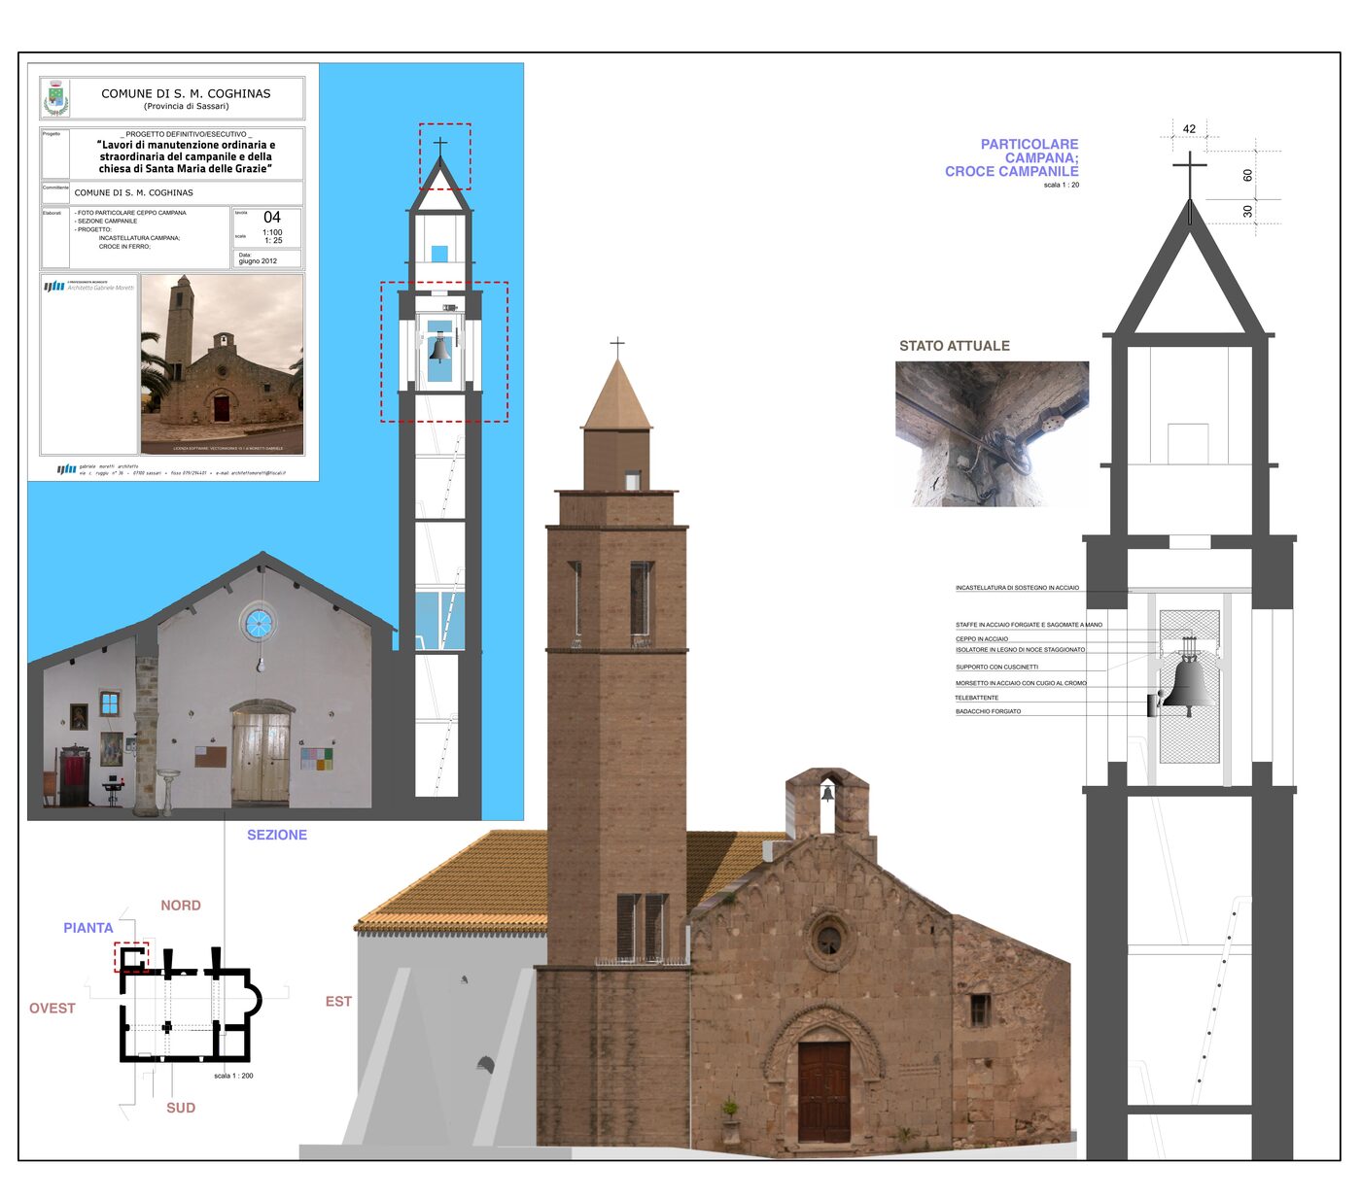Click the STATO ATTUALE bell mount photograph
Viewport: 1361px width, 1199px height.
[992, 433]
